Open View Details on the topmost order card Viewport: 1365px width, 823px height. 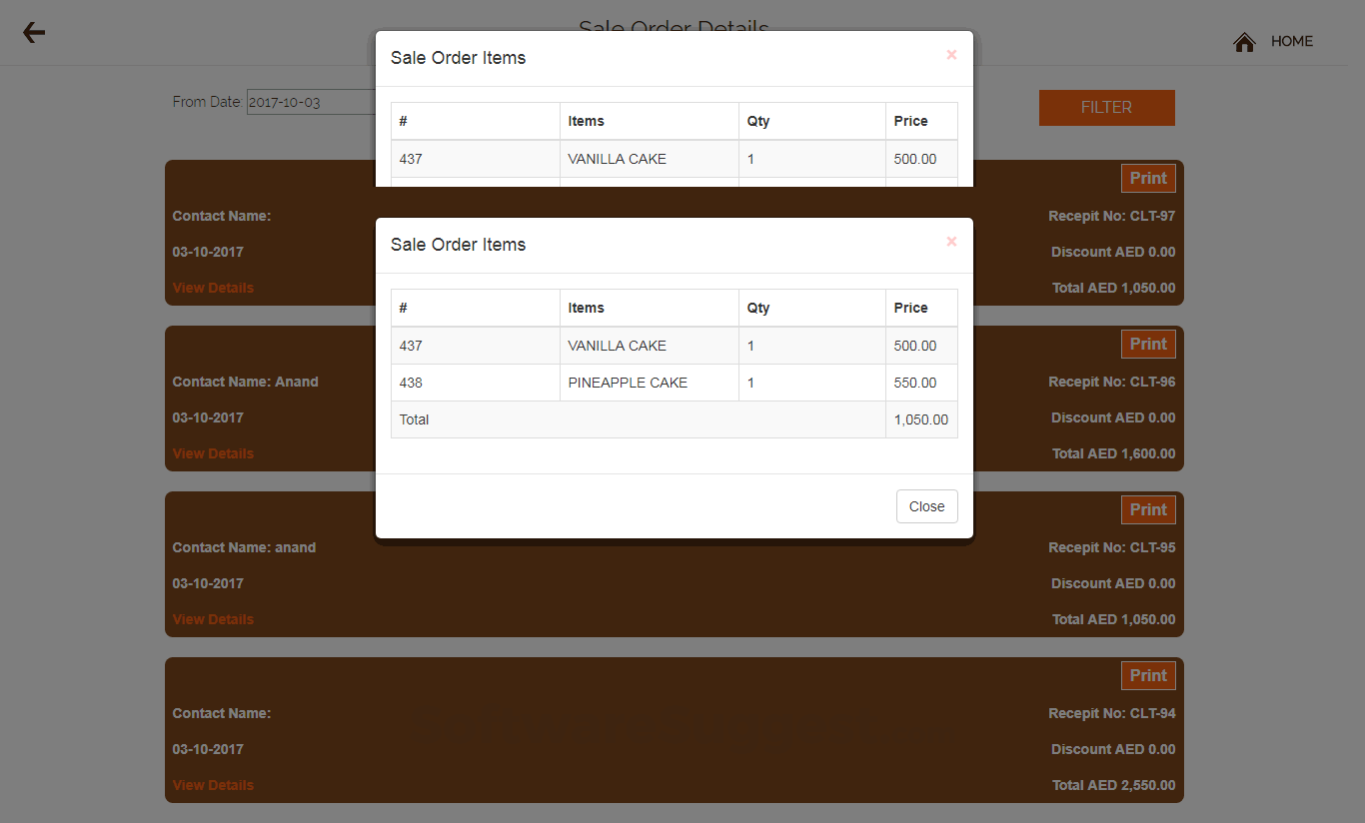pyautogui.click(x=213, y=287)
